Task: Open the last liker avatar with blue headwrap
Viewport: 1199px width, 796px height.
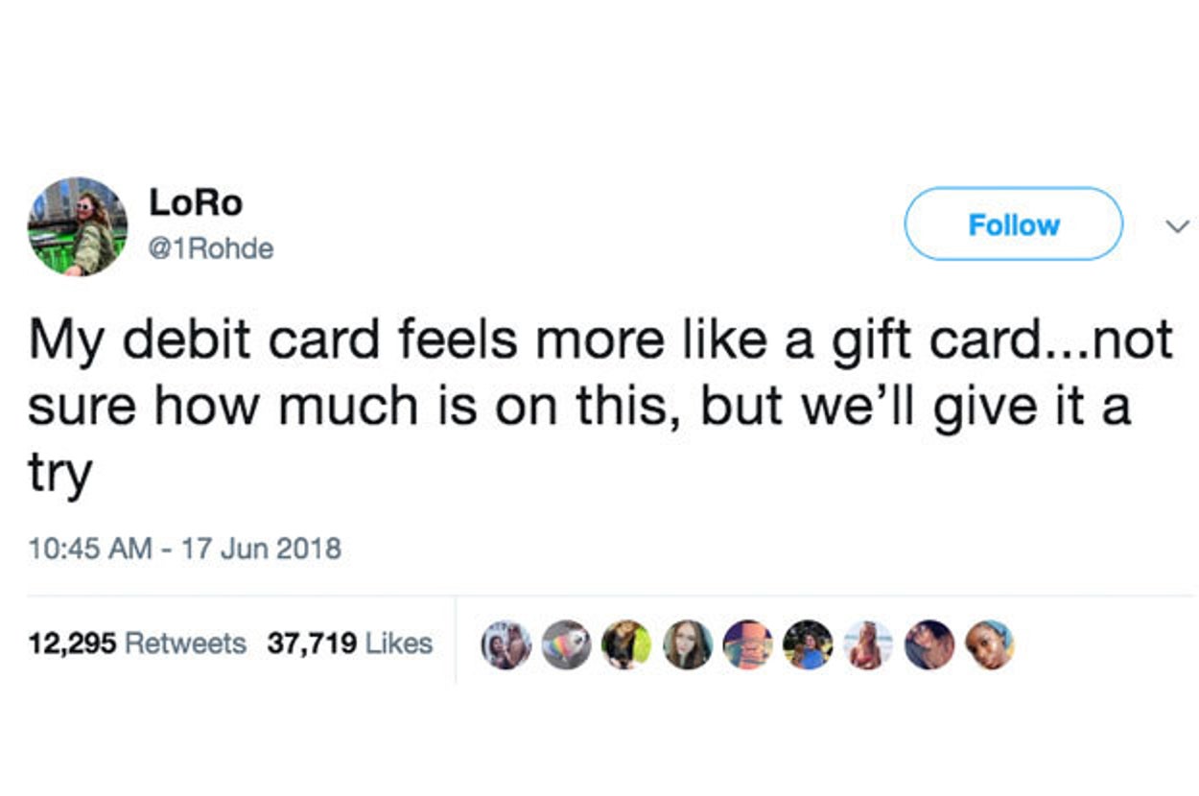Action: click(989, 644)
